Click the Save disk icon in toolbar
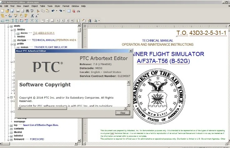 click(x=12, y=11)
